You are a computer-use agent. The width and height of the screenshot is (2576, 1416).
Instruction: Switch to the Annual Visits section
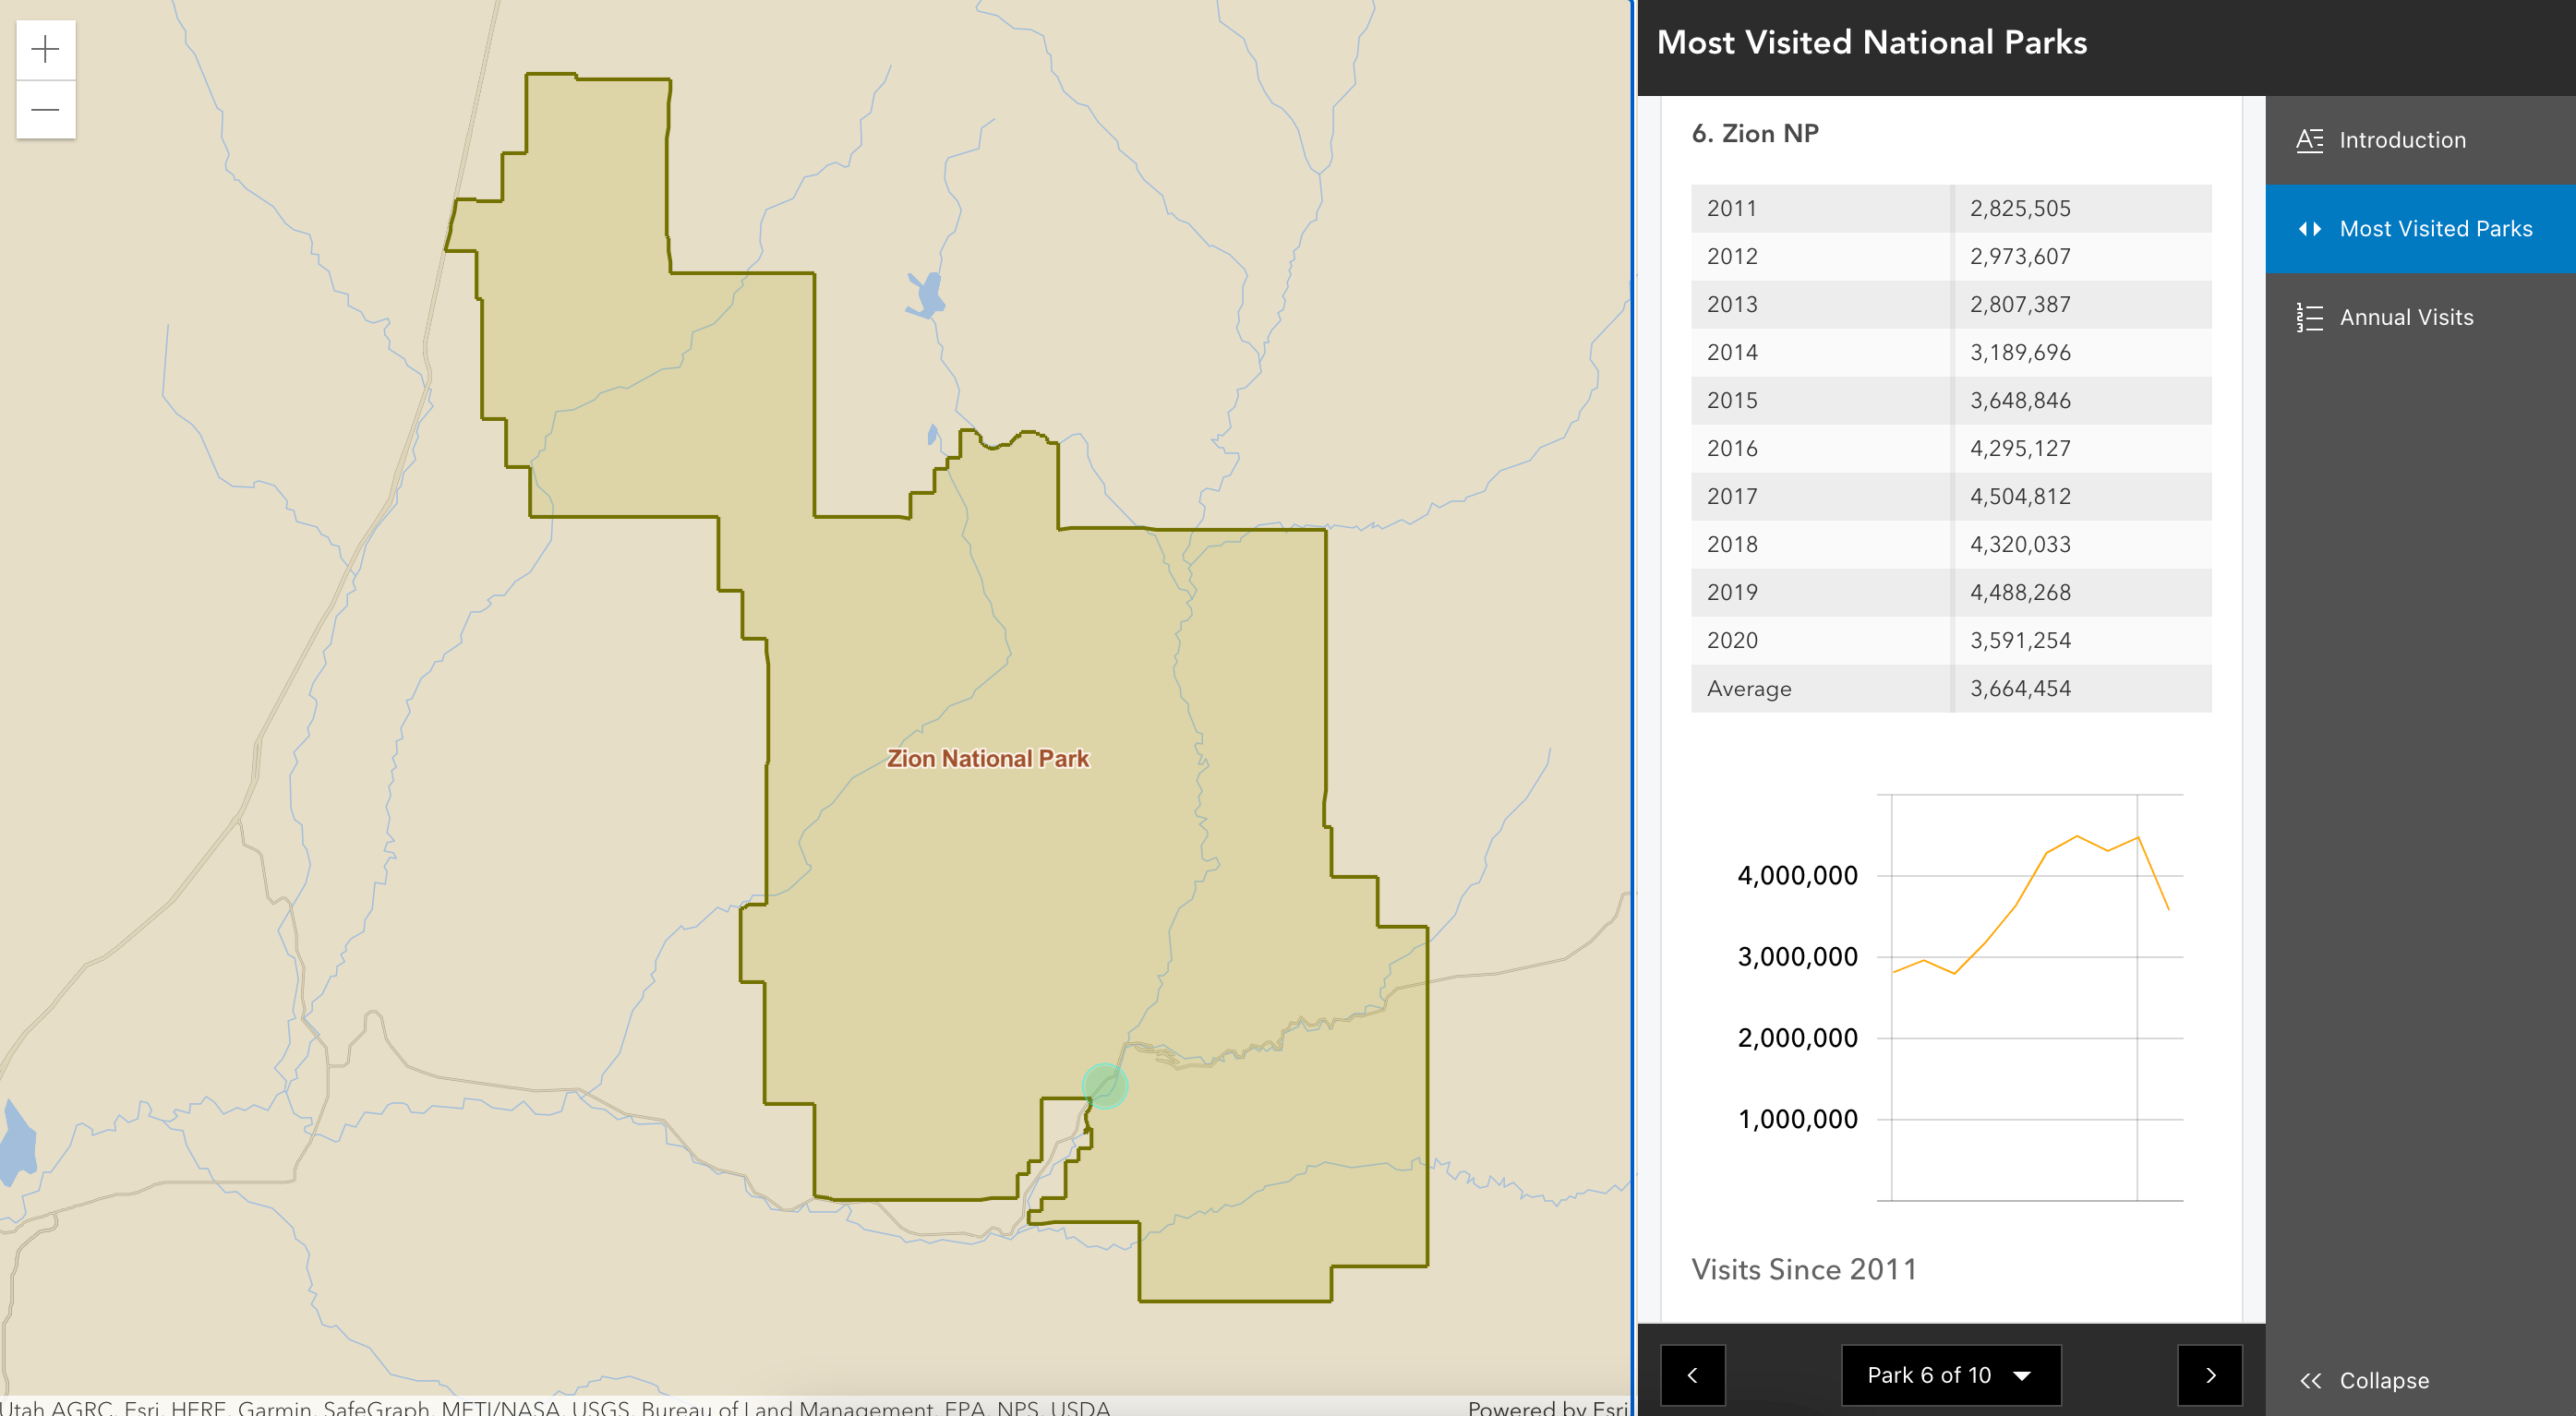coord(2406,317)
